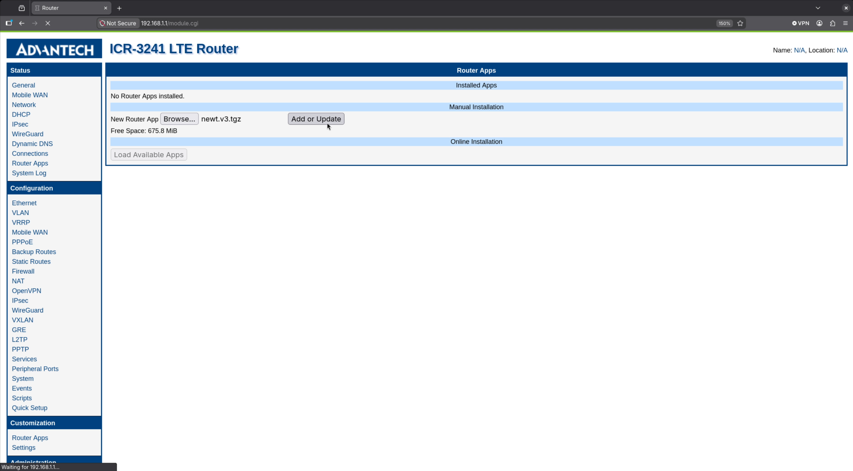Open the Name N/A link
This screenshot has width=853, height=471.
(x=799, y=50)
